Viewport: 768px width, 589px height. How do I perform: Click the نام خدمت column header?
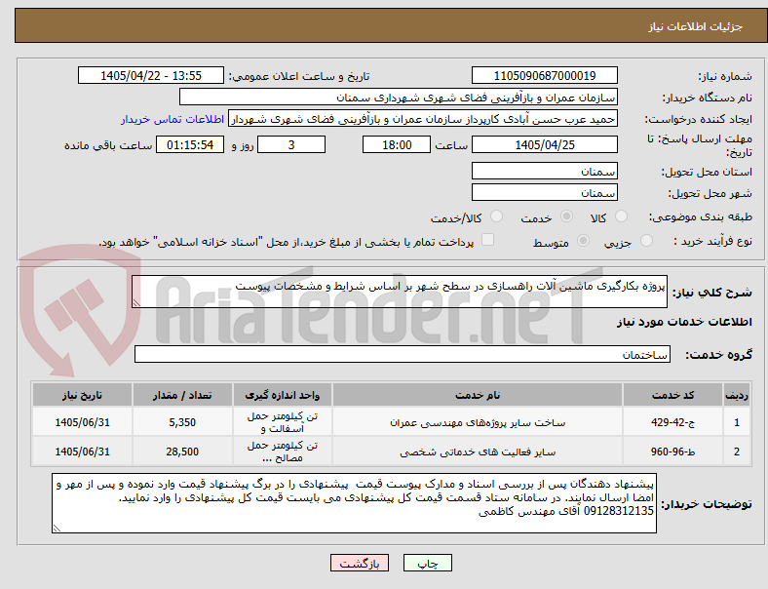click(x=478, y=395)
